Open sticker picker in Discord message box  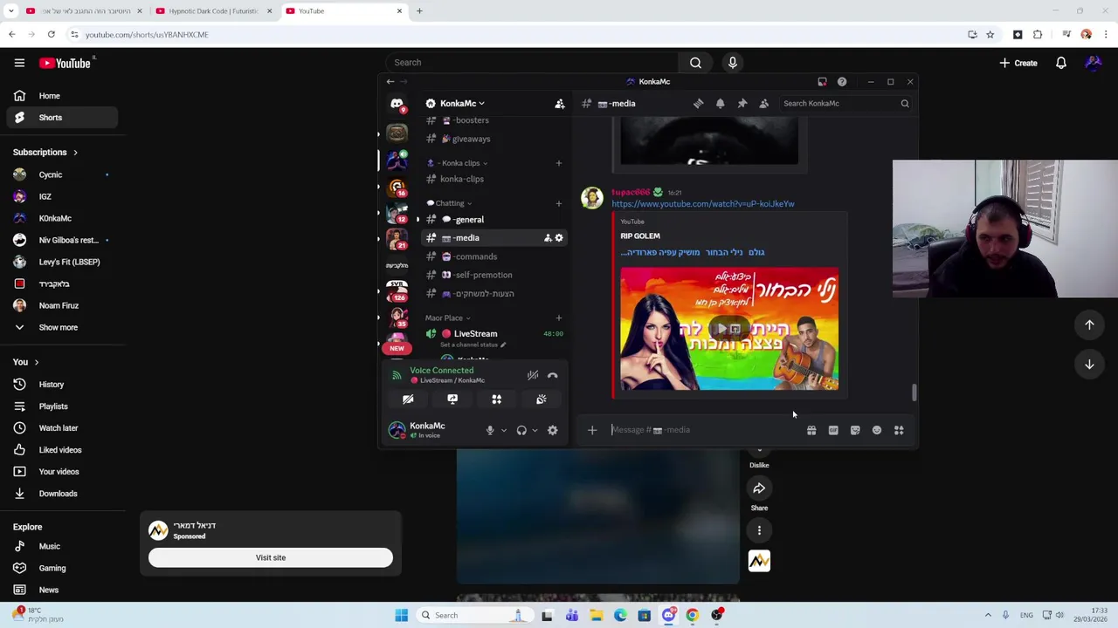855,430
